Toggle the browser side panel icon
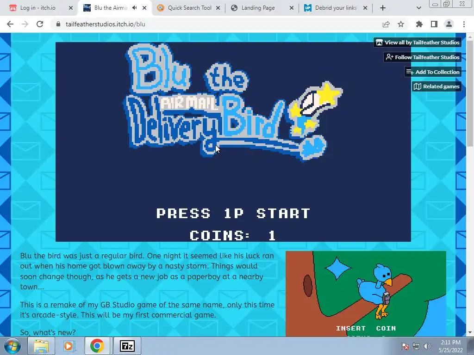 [434, 24]
